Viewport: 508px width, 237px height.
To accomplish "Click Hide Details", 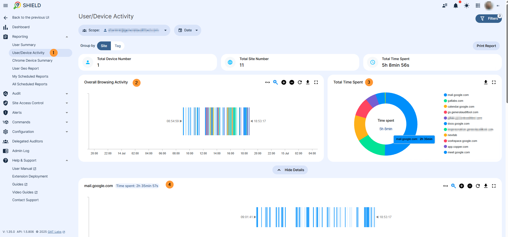I will point(290,170).
